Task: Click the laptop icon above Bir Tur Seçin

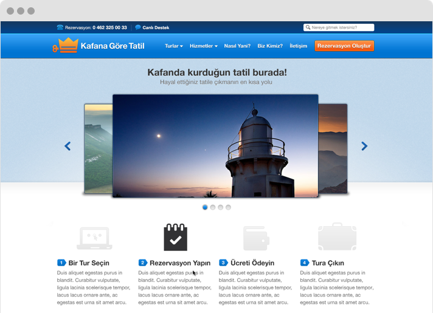Action: (x=94, y=238)
